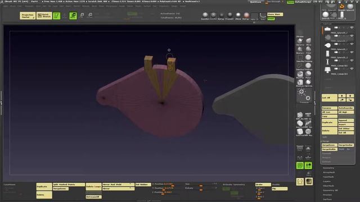360x202 pixels.
Task: Open the NanoMesh palette section
Action: (x=328, y=177)
